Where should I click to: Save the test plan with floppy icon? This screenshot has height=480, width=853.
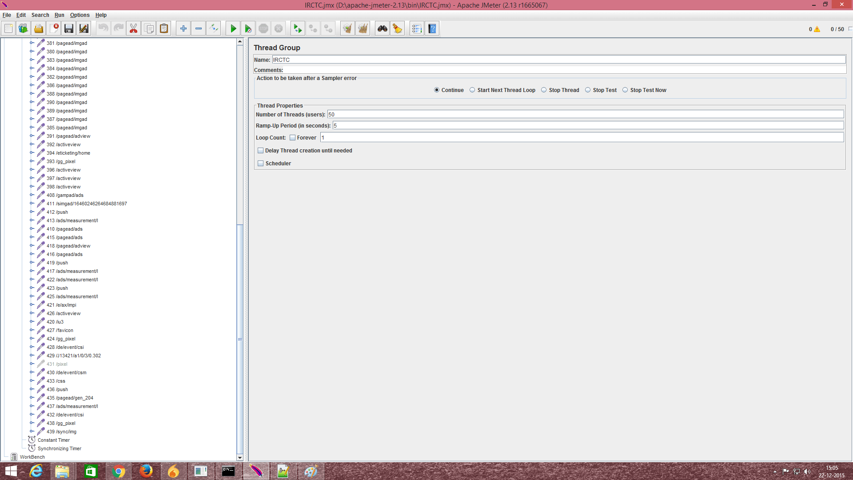click(x=69, y=29)
